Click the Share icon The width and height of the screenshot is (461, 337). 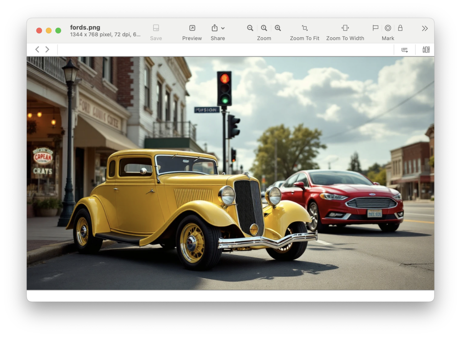point(215,28)
